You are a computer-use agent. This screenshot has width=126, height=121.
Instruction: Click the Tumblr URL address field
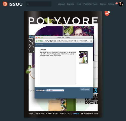(64, 41)
